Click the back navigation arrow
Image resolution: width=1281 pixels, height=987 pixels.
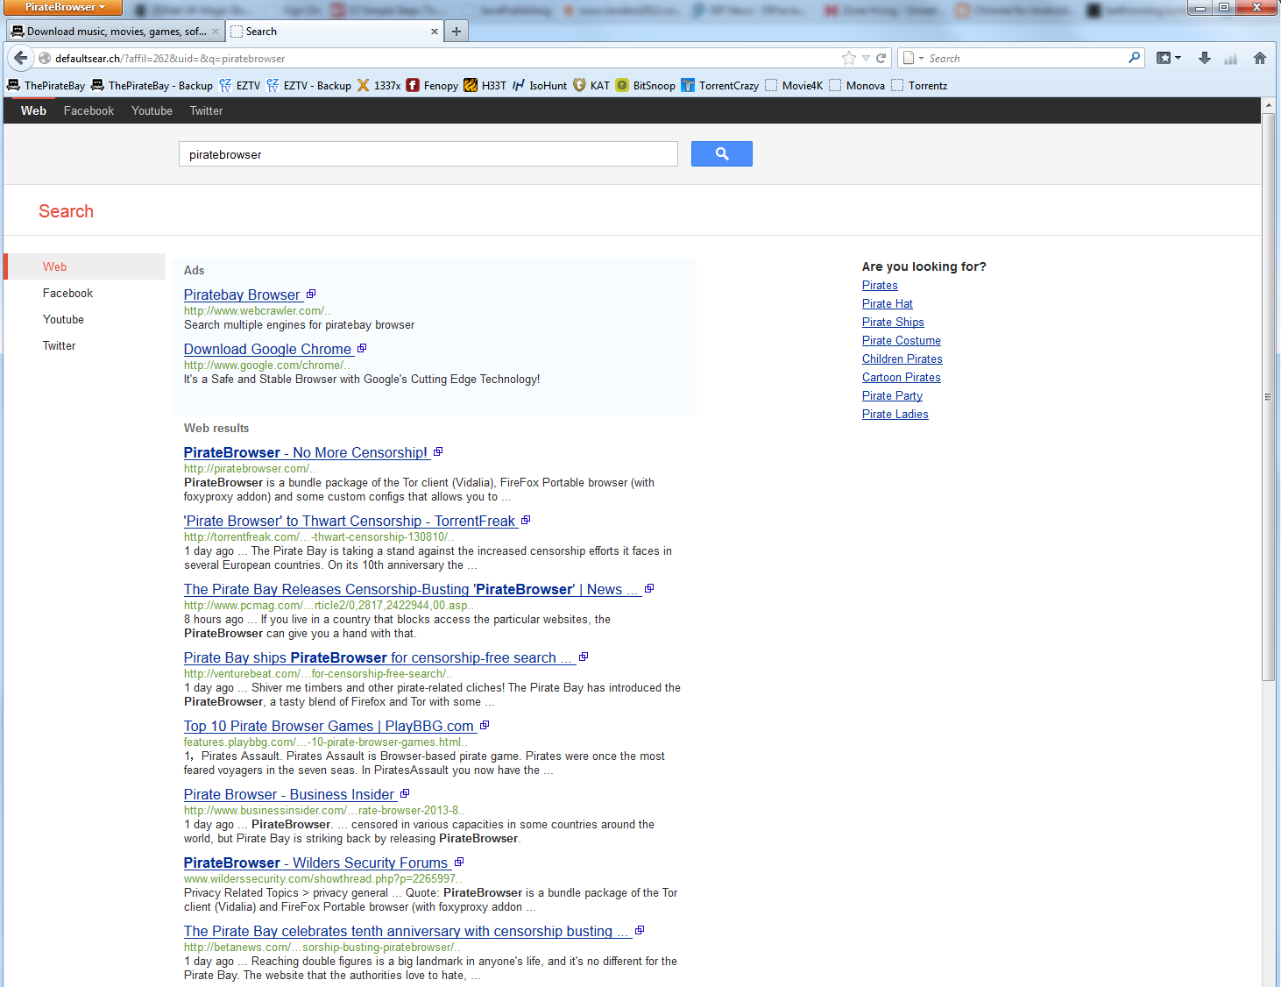pyautogui.click(x=21, y=58)
